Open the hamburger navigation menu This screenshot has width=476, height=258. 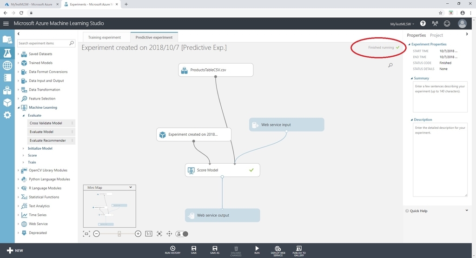point(6,23)
